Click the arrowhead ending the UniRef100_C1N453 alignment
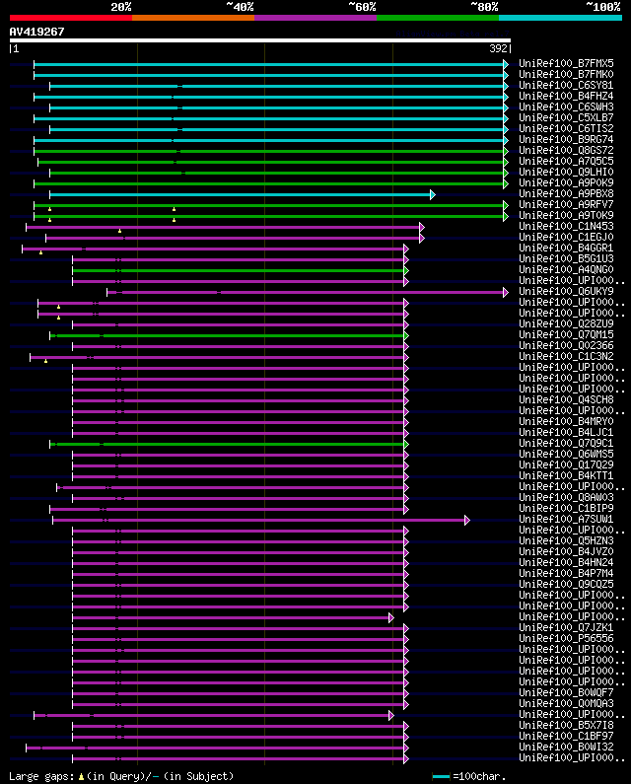This screenshot has height=784, width=631. tap(422, 228)
